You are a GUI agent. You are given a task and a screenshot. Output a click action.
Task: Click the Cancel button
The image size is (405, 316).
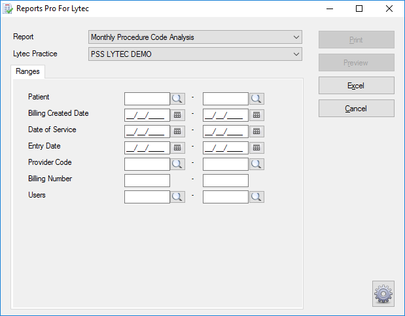tap(357, 108)
